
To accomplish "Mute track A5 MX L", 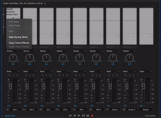I will click(76, 75).
